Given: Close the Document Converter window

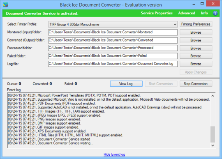Looking at the screenshot, I should (x=213, y=4).
